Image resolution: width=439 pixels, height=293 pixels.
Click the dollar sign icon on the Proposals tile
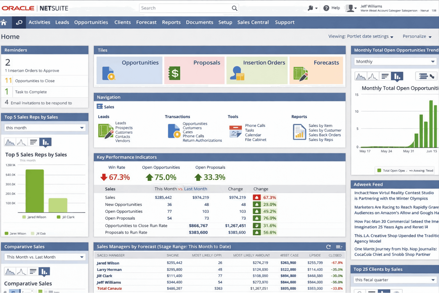(x=174, y=73)
